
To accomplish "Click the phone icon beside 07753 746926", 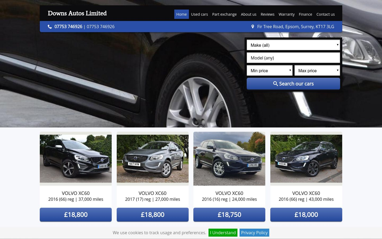I will click(50, 27).
